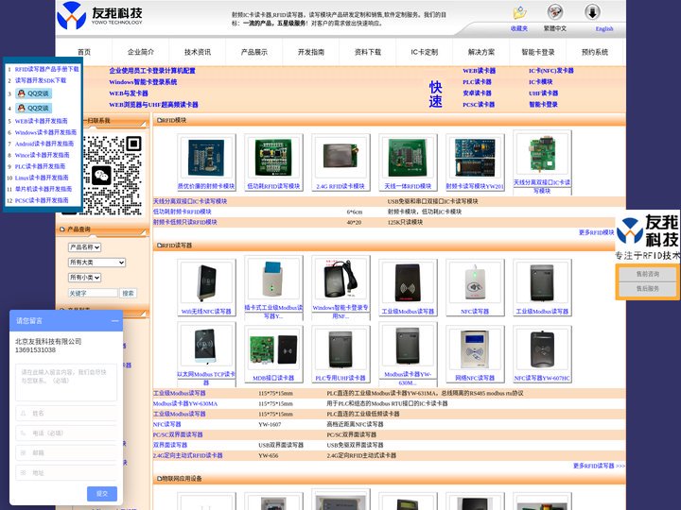Open 2.4G定向主动式RFID读卡器 table link
This screenshot has width=681, height=510.
(187, 456)
